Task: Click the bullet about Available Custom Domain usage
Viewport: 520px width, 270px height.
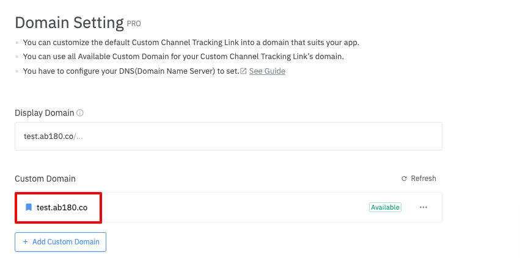Action: pyautogui.click(x=183, y=57)
